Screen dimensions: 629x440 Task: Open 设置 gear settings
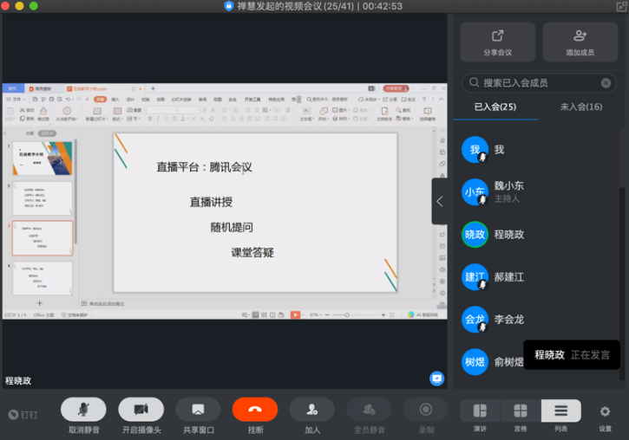coord(605,411)
